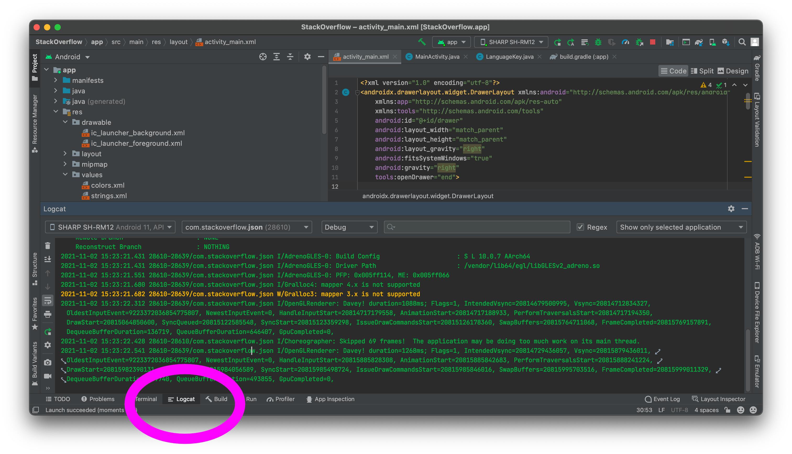Image resolution: width=792 pixels, height=454 pixels.
Task: Click the Sync Project with Gradle icon
Action: tap(699, 42)
